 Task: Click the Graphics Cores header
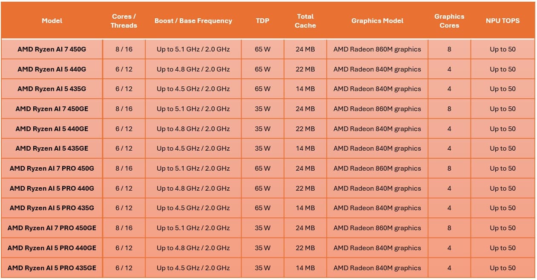pos(449,21)
